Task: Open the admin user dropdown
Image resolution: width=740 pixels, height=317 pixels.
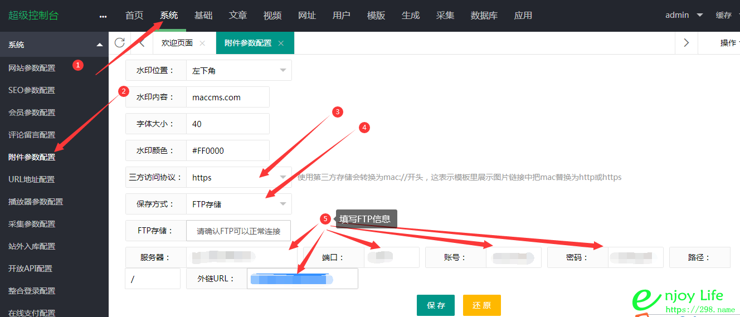Action: 684,15
